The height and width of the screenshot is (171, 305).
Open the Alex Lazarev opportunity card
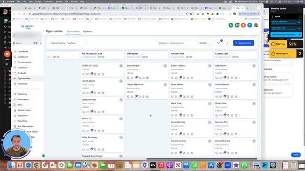(x=102, y=86)
